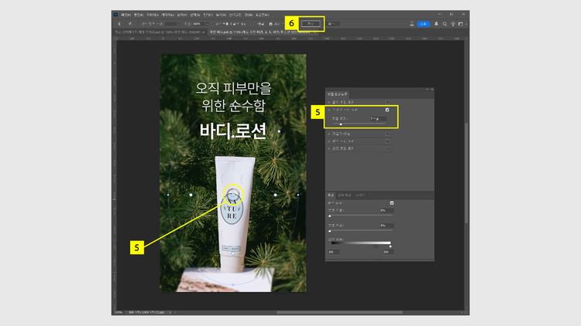Click the Photoshop logo in title bar
This screenshot has height=326, width=581.
(x=115, y=15)
